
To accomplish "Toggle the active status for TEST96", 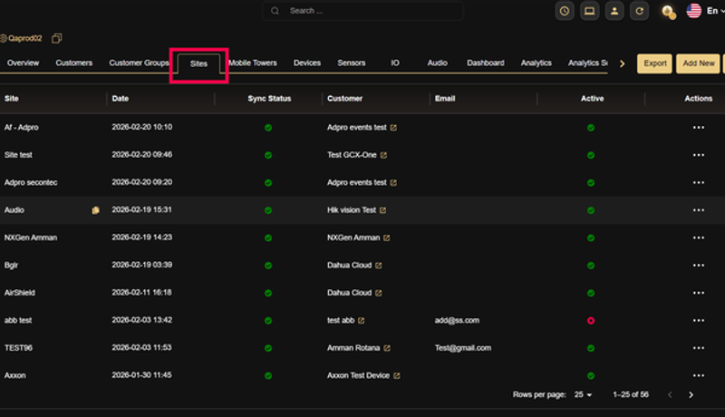I will click(x=591, y=348).
